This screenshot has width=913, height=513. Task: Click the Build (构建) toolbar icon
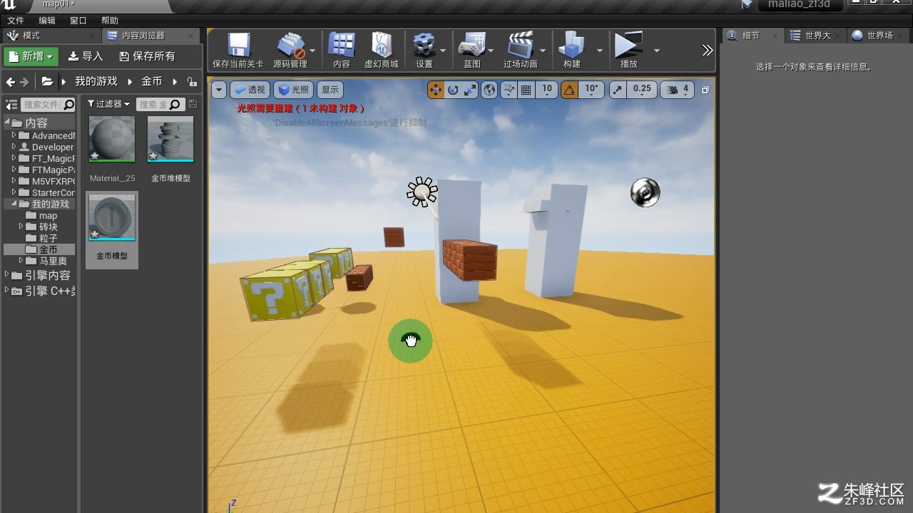(x=571, y=51)
